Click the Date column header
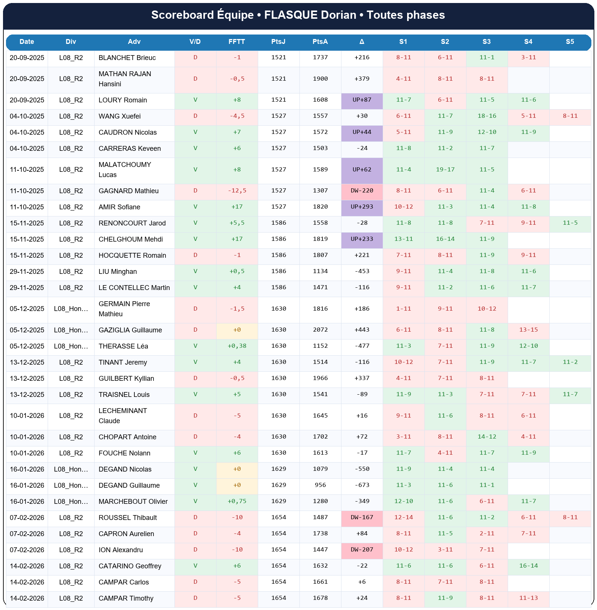The width and height of the screenshot is (597, 610). (27, 42)
